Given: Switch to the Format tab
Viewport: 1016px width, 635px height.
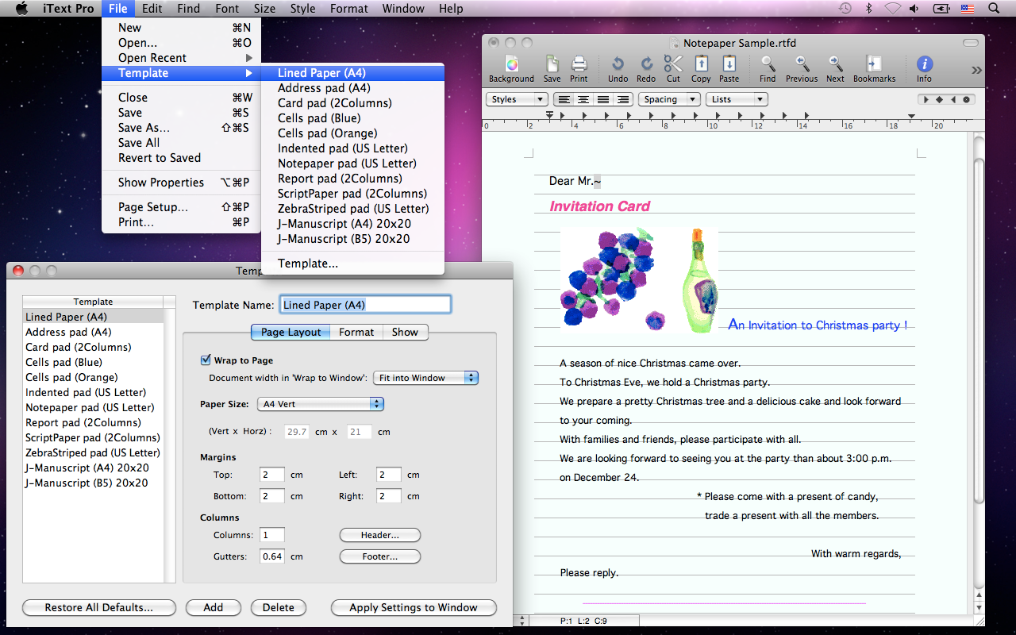Looking at the screenshot, I should (x=356, y=332).
